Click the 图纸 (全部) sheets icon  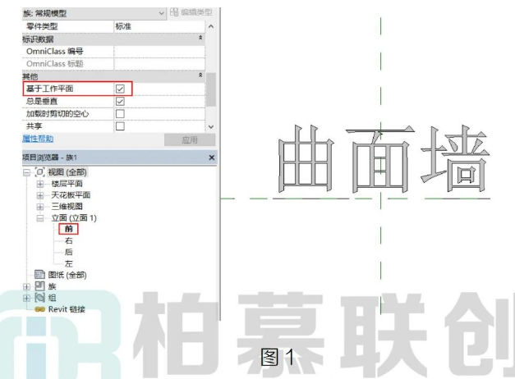click(39, 275)
